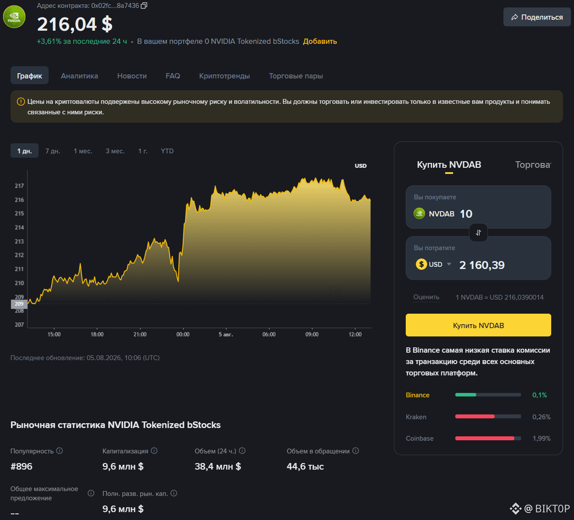Image resolution: width=574 pixels, height=520 pixels.
Task: Click the Binance exchange name label
Action: [418, 395]
